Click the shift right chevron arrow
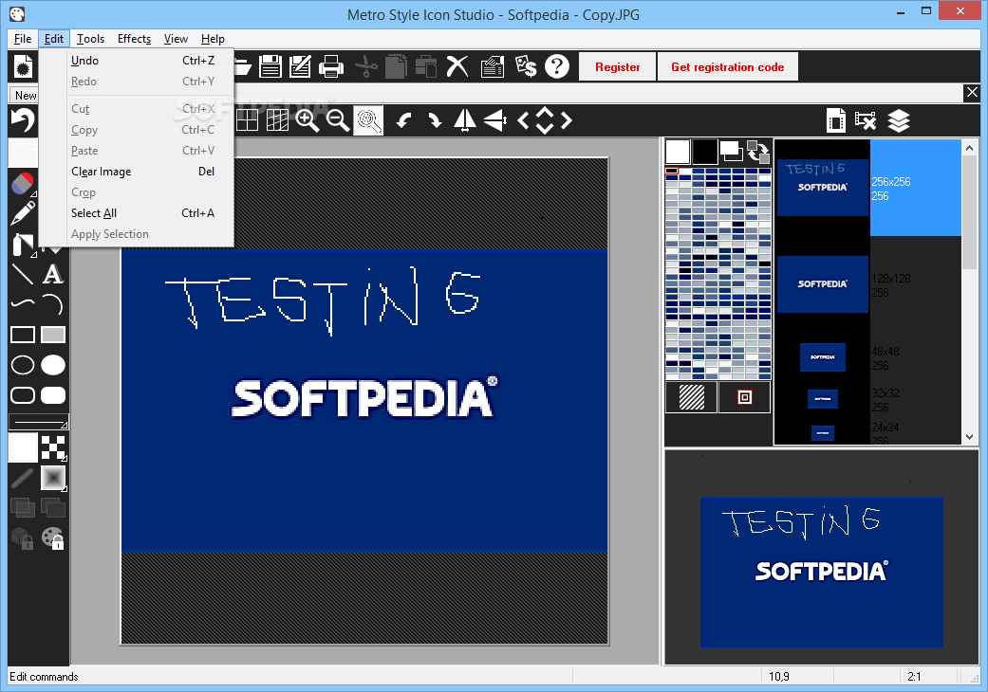 click(567, 120)
